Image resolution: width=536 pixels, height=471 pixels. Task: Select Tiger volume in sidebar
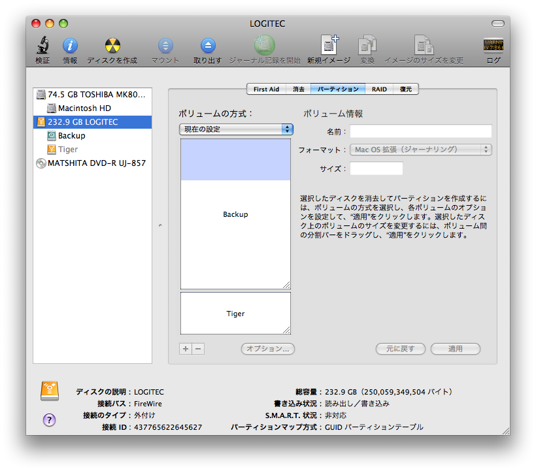[92, 149]
